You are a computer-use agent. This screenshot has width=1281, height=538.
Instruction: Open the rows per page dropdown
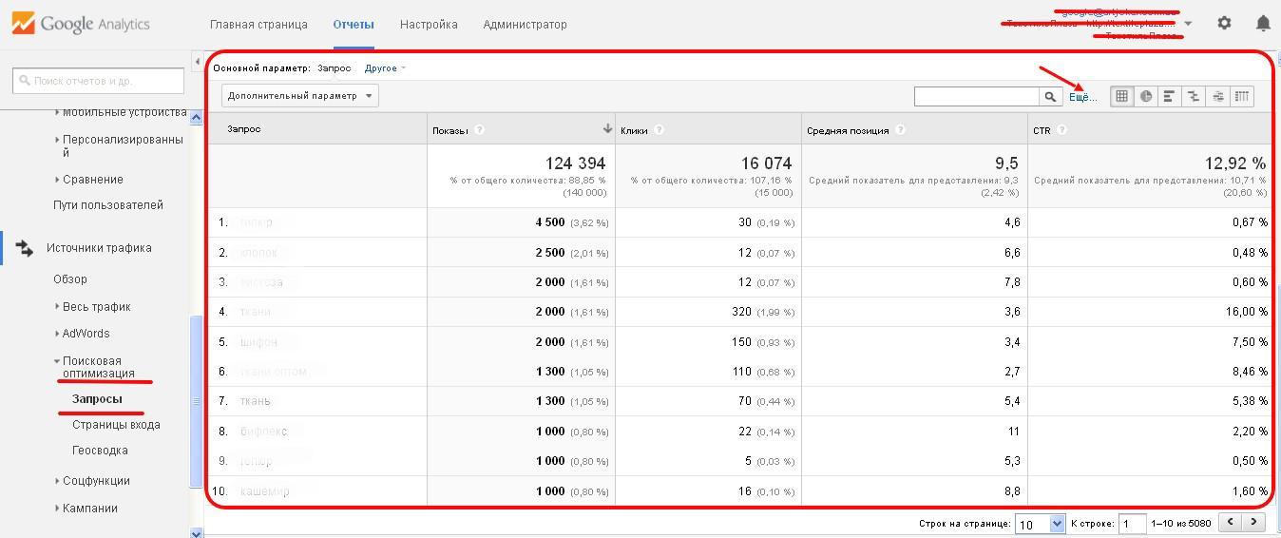point(1041,524)
